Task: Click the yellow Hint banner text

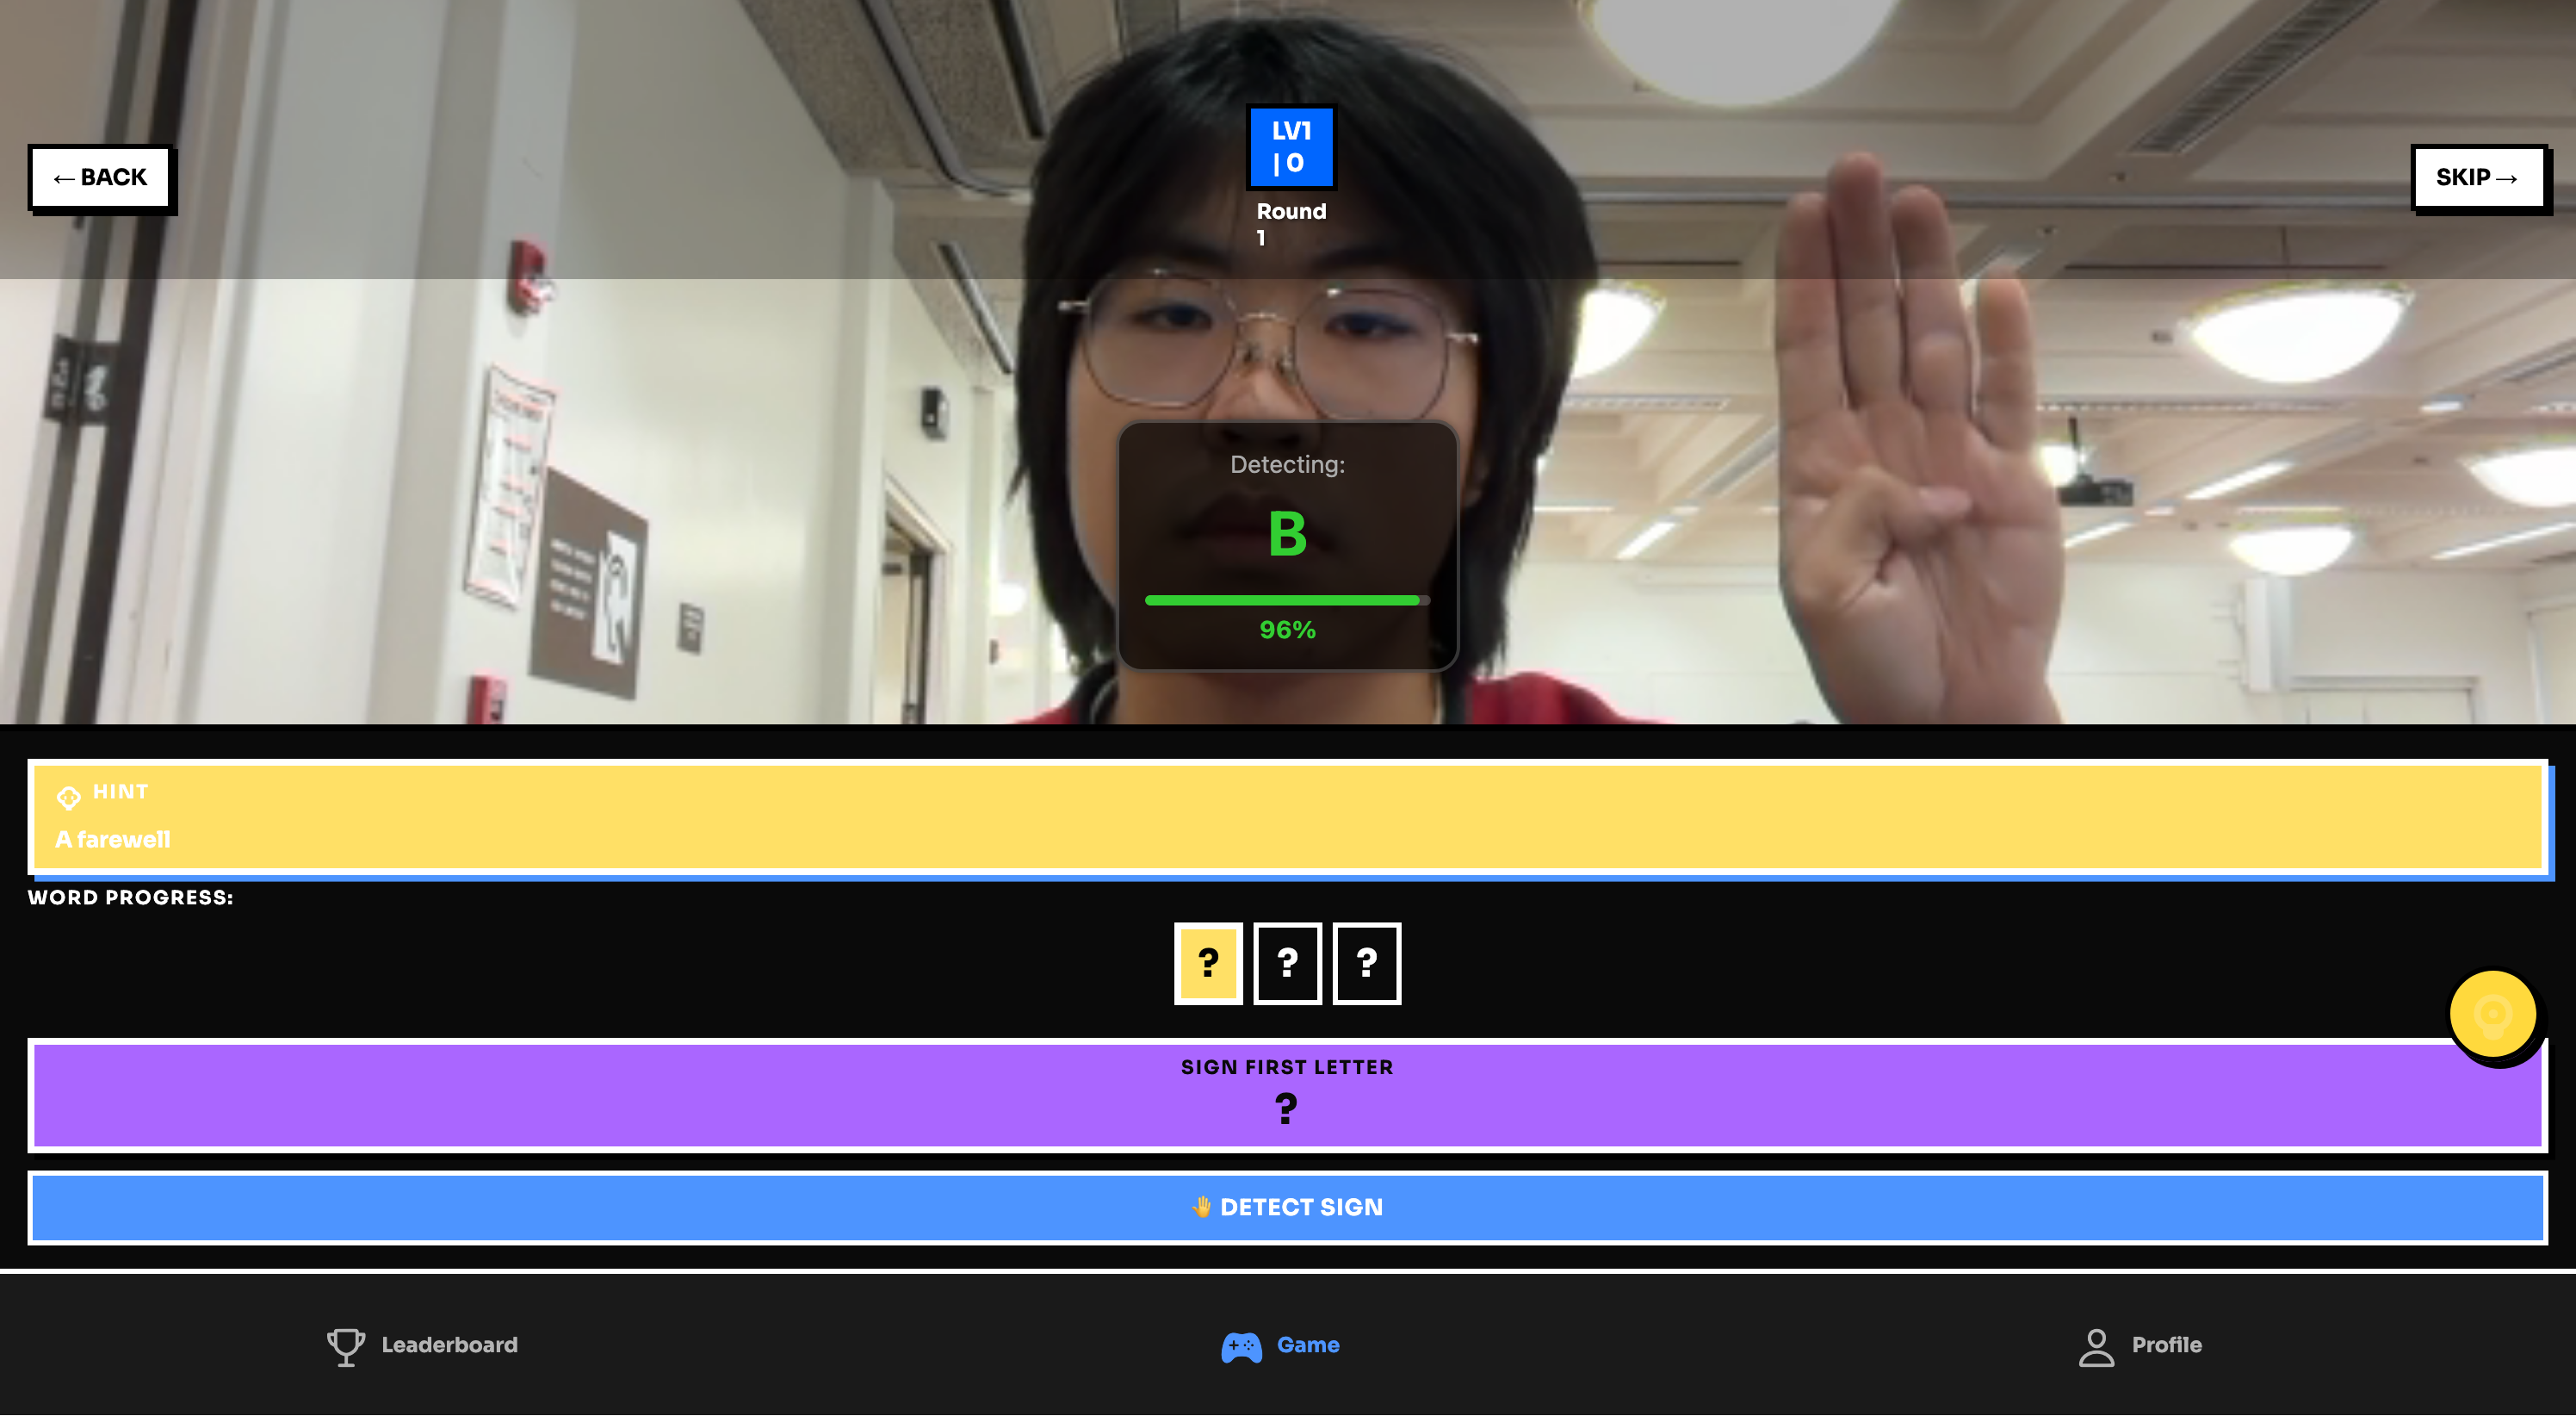Action: (112, 839)
